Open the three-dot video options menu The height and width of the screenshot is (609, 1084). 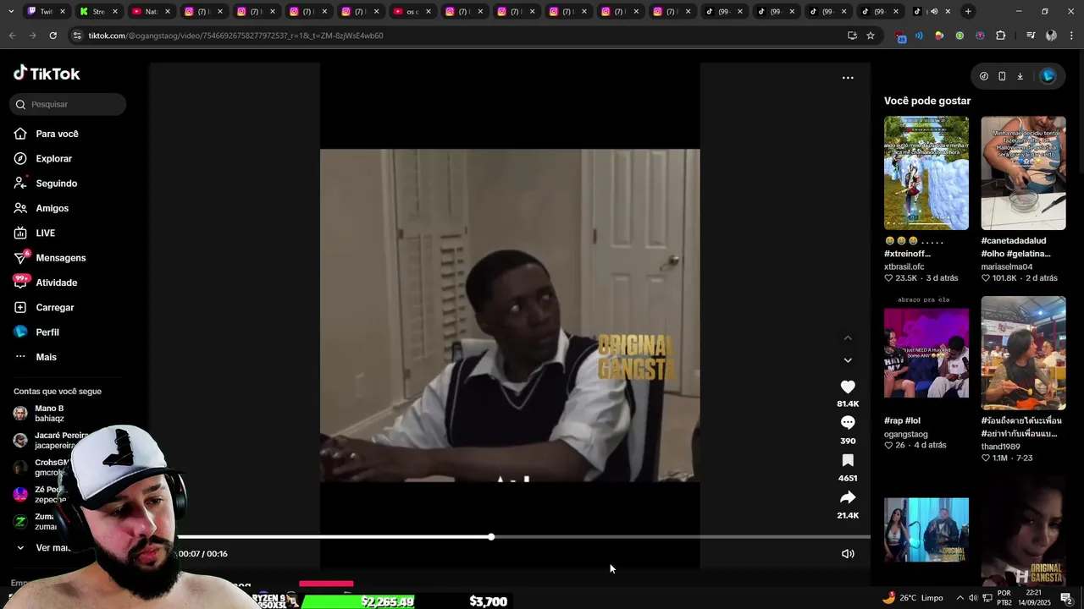point(848,78)
